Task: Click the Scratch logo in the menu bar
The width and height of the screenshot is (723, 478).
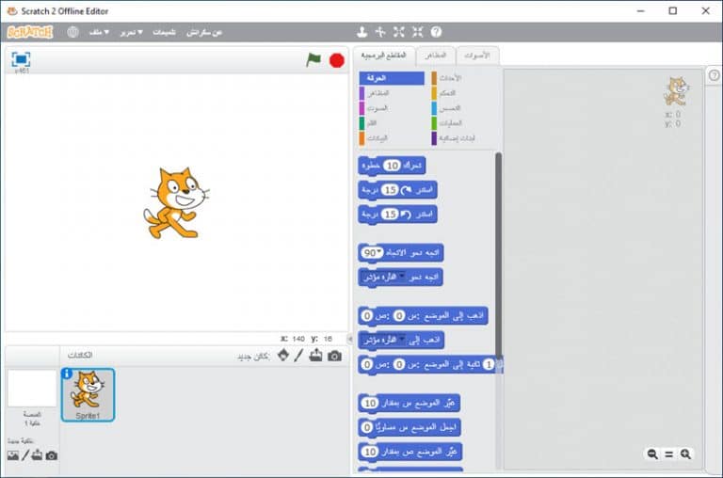Action: click(x=30, y=32)
